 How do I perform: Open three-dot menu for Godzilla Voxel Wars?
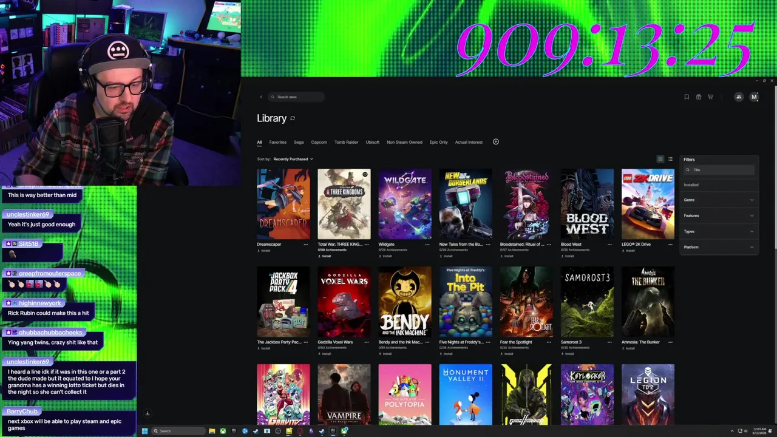366,342
